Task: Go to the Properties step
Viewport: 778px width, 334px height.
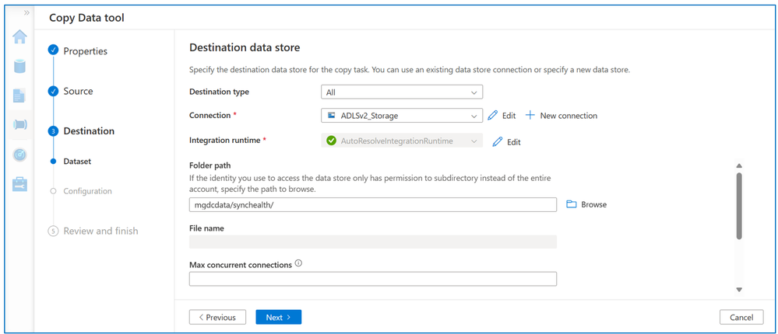Action: 85,51
